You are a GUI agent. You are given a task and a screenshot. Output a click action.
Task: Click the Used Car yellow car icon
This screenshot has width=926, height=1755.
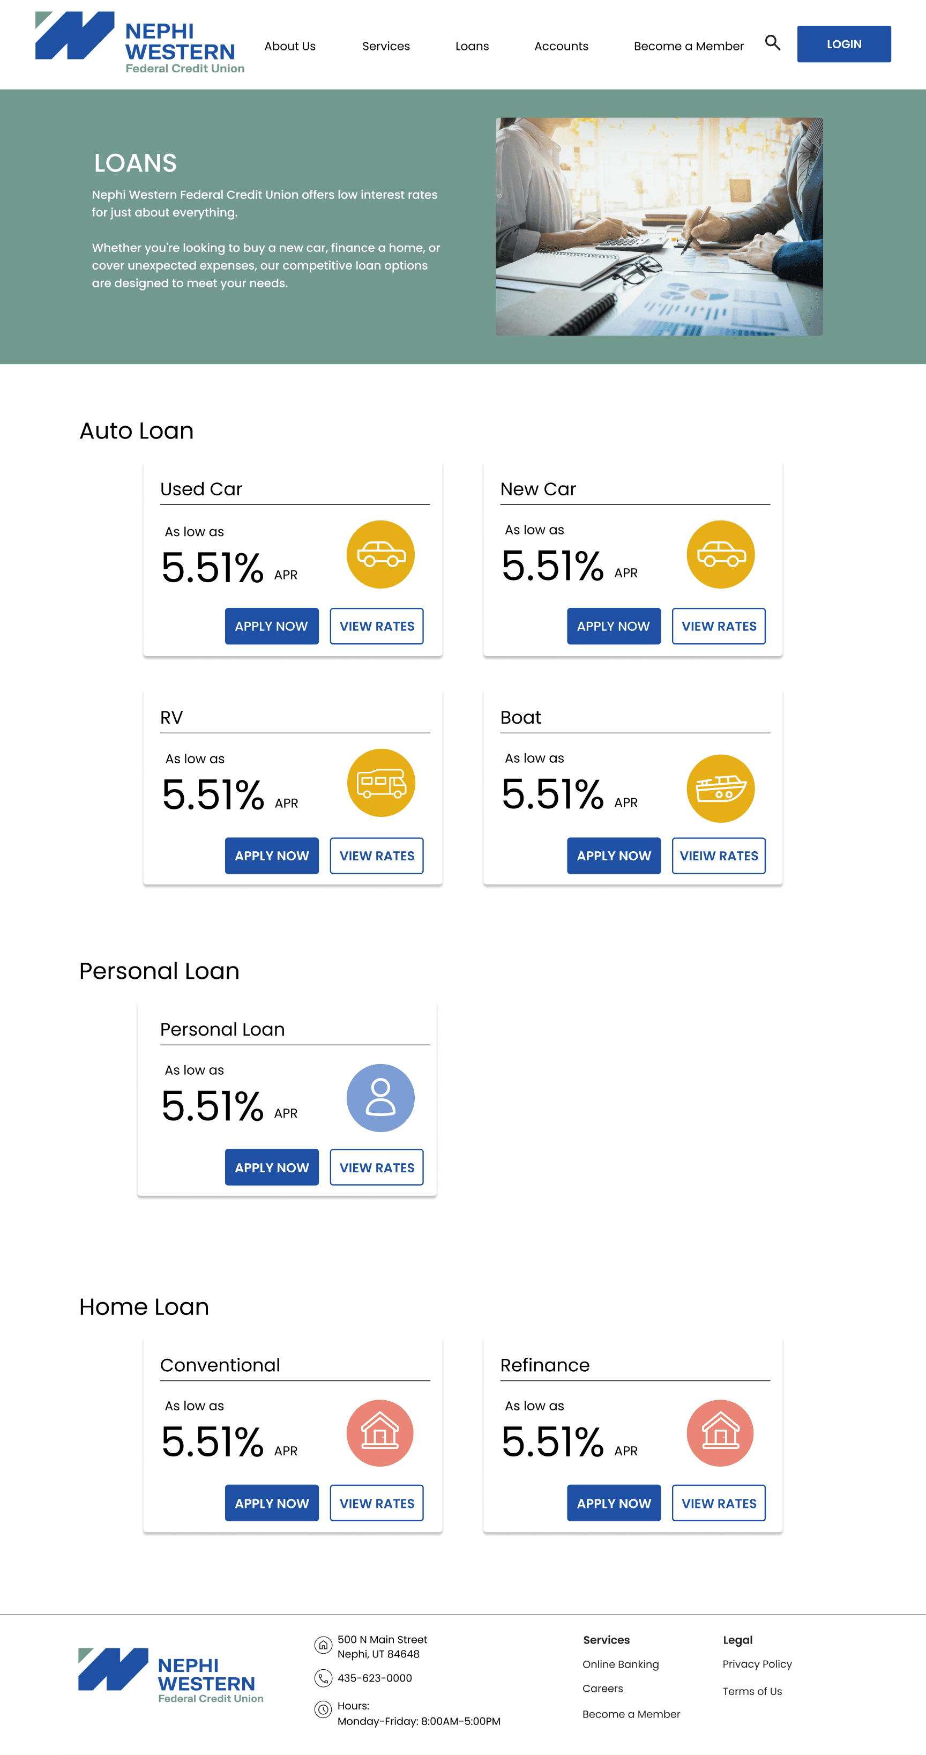pyautogui.click(x=380, y=555)
